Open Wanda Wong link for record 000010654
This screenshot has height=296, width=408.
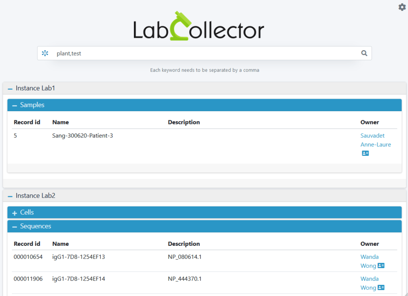pyautogui.click(x=369, y=261)
